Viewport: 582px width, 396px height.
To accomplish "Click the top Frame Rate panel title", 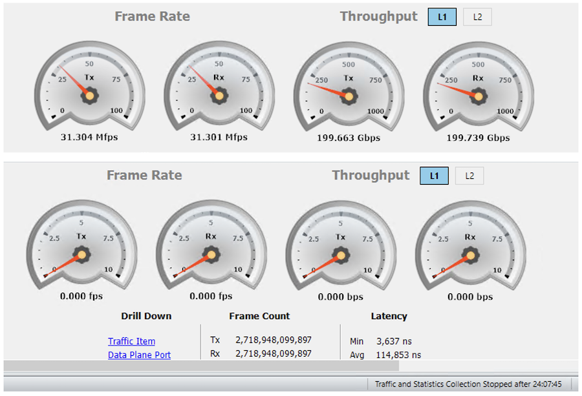I will 152,16.
